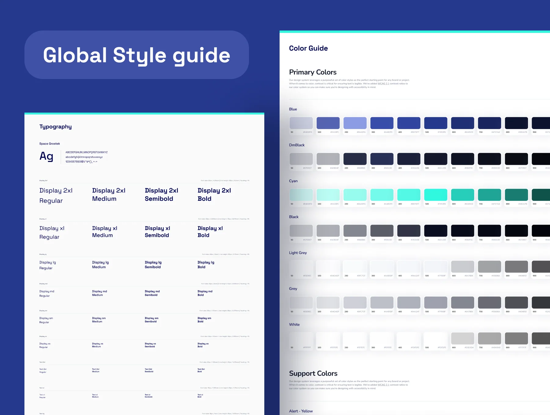Viewport: 550px width, 415px height.
Task: Click the Typography heading
Action: pyautogui.click(x=55, y=127)
